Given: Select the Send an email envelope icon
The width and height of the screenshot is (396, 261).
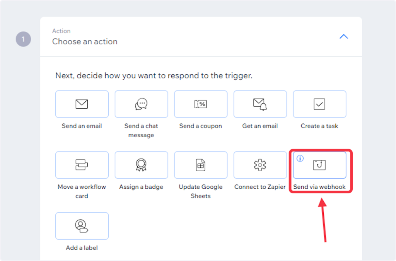Looking at the screenshot, I should click(82, 104).
